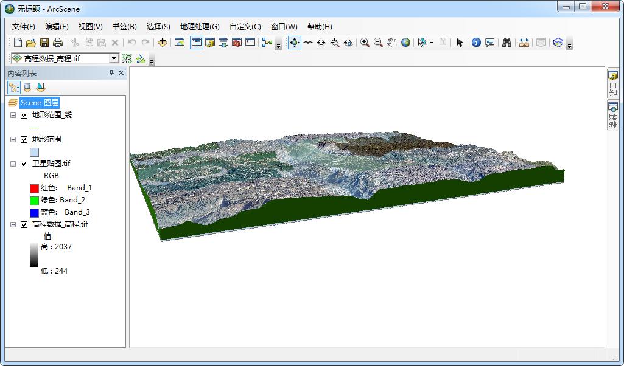Screen dimensions: 624x366
Task: Uncheck the 地形范围_线 layer checkbox
Action: (24, 115)
